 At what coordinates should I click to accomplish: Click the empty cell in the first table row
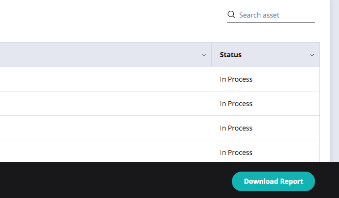coord(106,79)
